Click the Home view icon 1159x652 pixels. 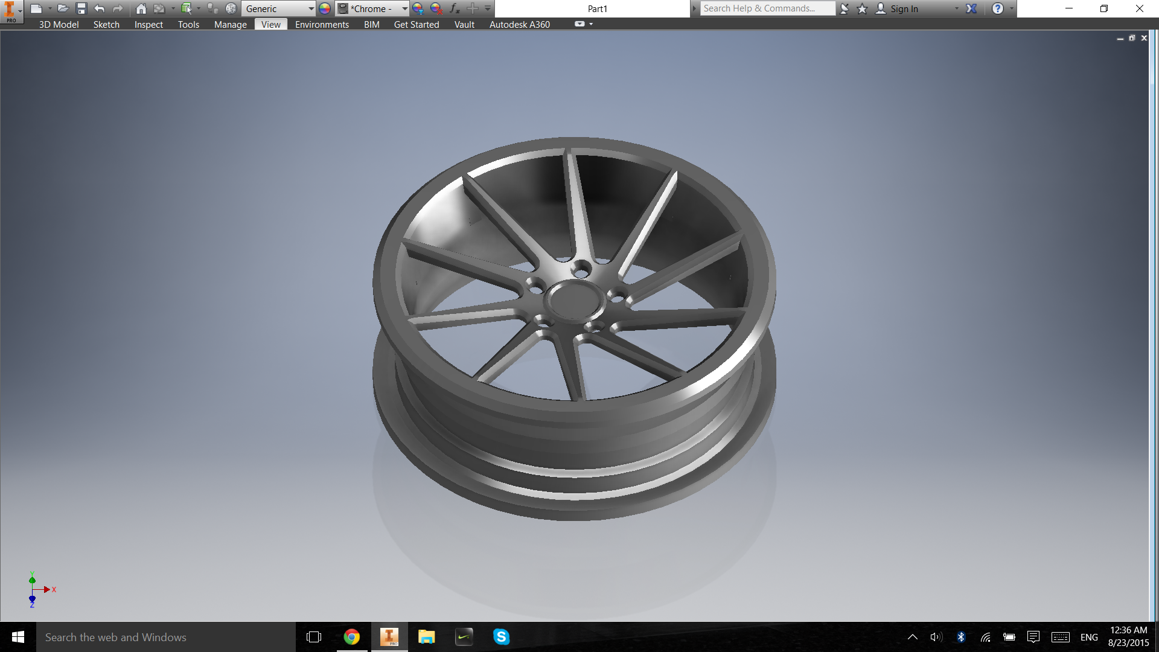click(141, 8)
